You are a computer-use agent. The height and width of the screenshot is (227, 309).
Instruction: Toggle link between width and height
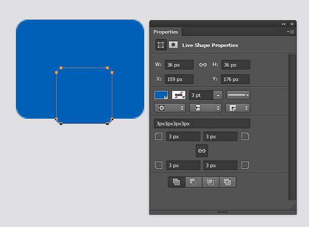(x=202, y=64)
